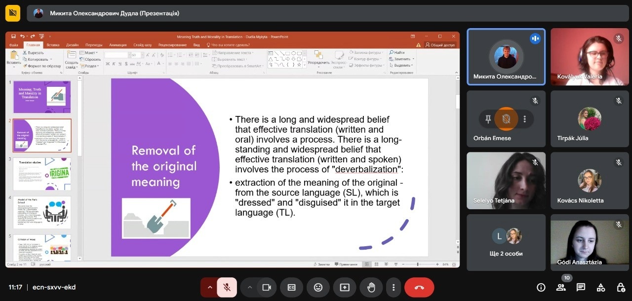
Task: Open host controls lock icon
Action: pos(621,287)
